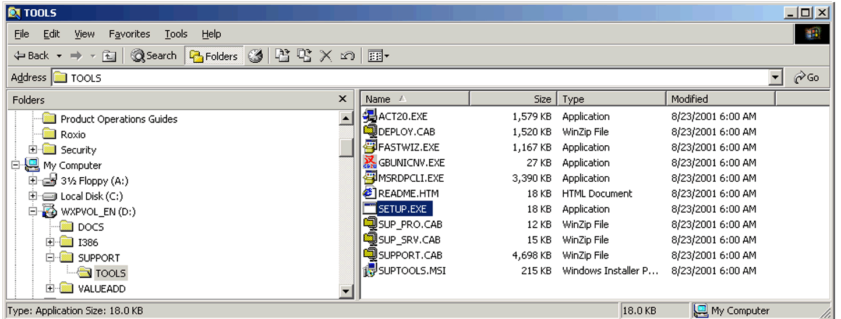Expand the I386 folder node
This screenshot has height=319, width=841.
50,242
